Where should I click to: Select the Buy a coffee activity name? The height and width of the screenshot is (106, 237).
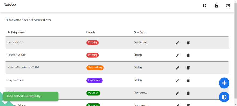coord(15,80)
